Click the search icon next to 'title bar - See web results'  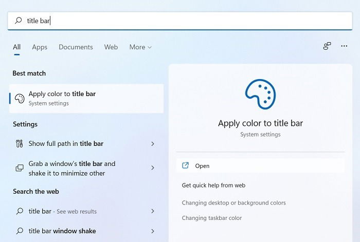click(20, 211)
